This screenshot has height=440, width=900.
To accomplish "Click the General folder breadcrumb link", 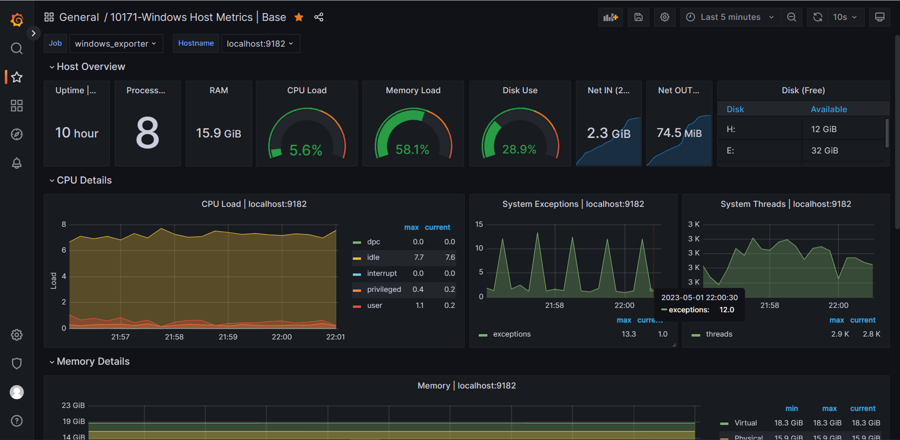I will 79,17.
